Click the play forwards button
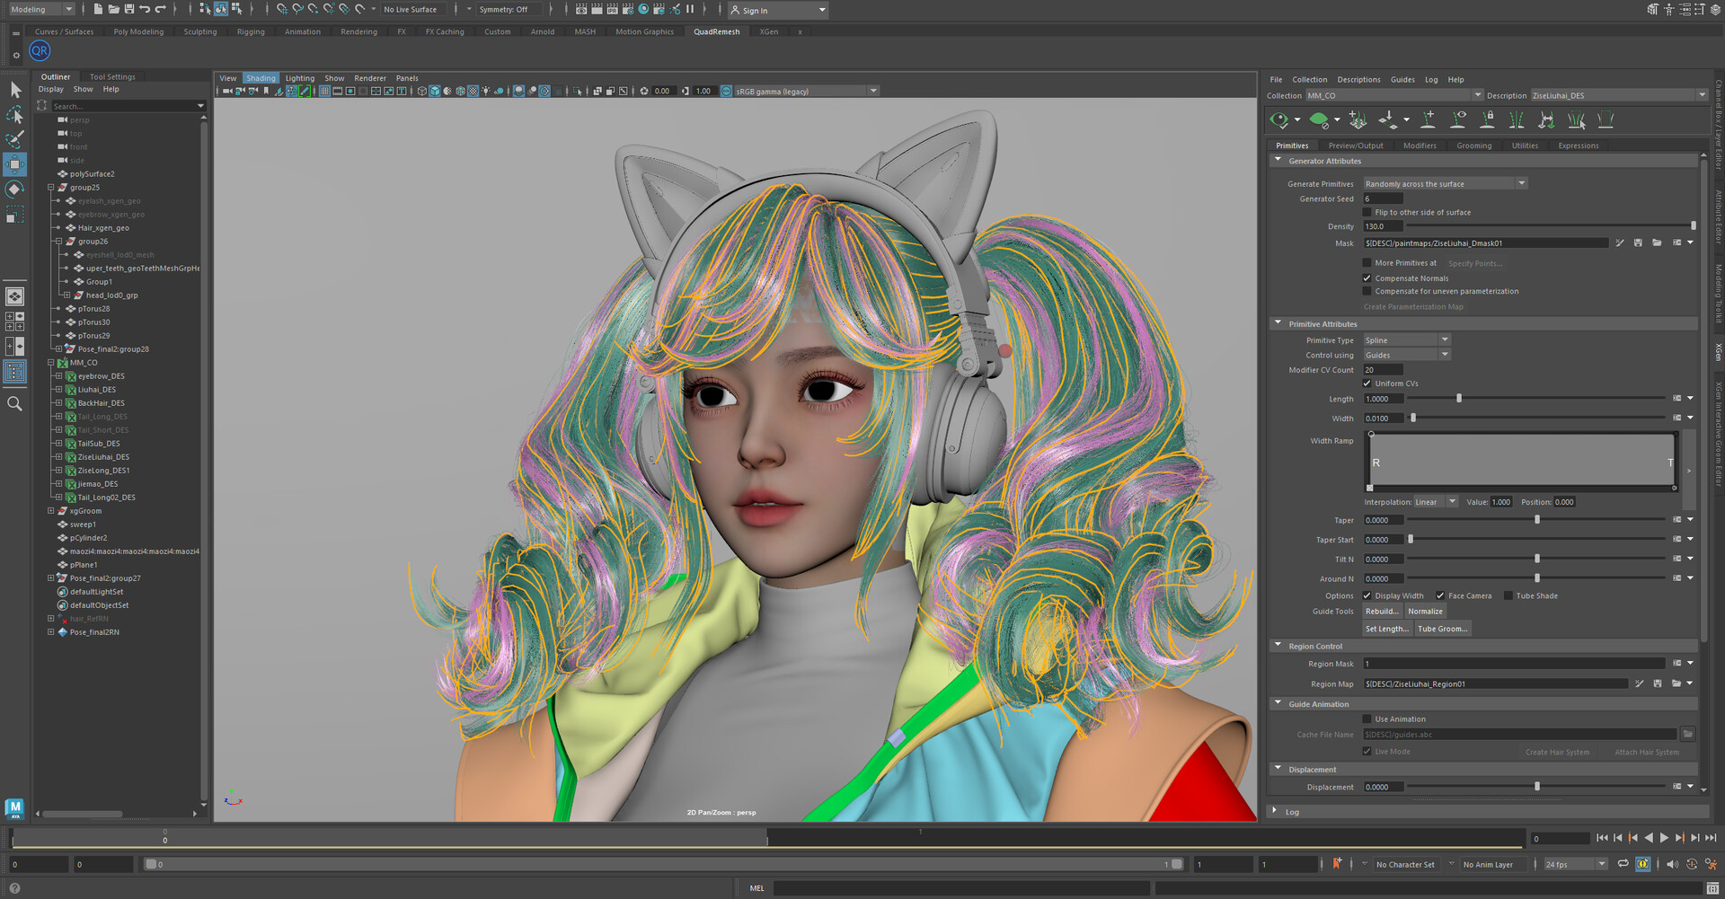 tap(1664, 838)
